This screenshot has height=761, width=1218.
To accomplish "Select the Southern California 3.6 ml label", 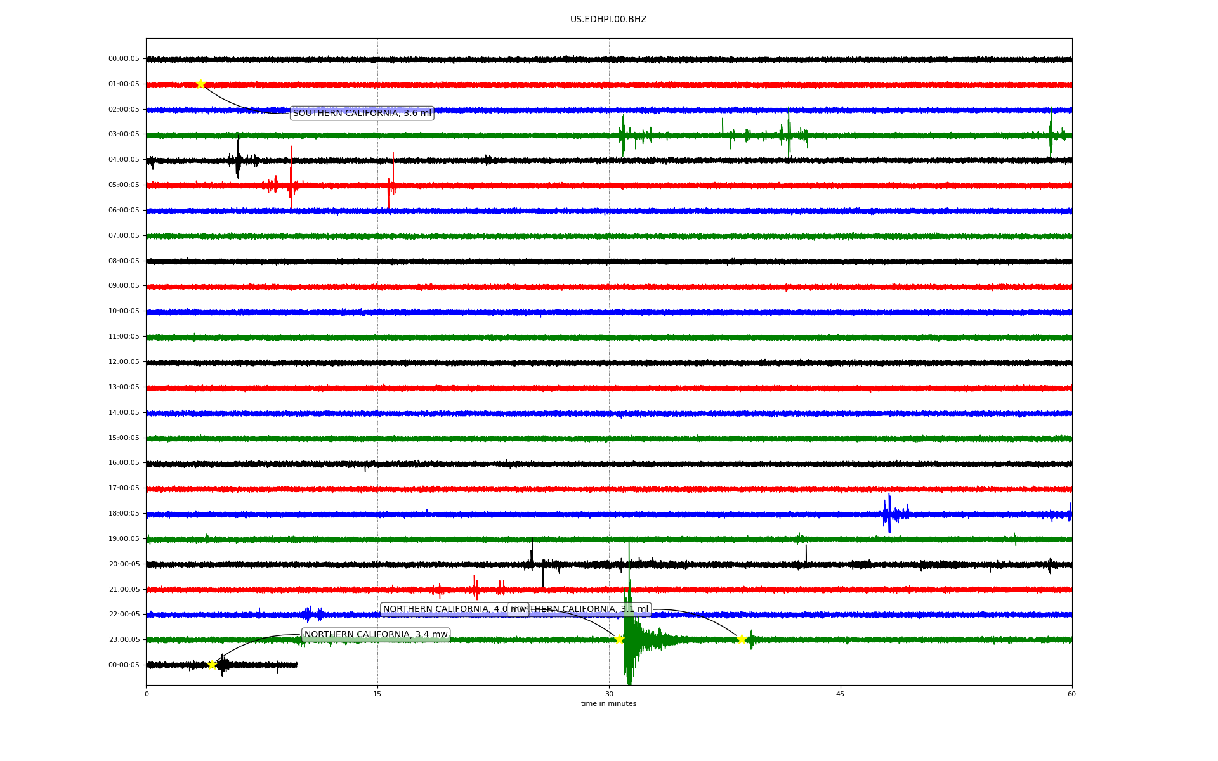I will (x=362, y=114).
